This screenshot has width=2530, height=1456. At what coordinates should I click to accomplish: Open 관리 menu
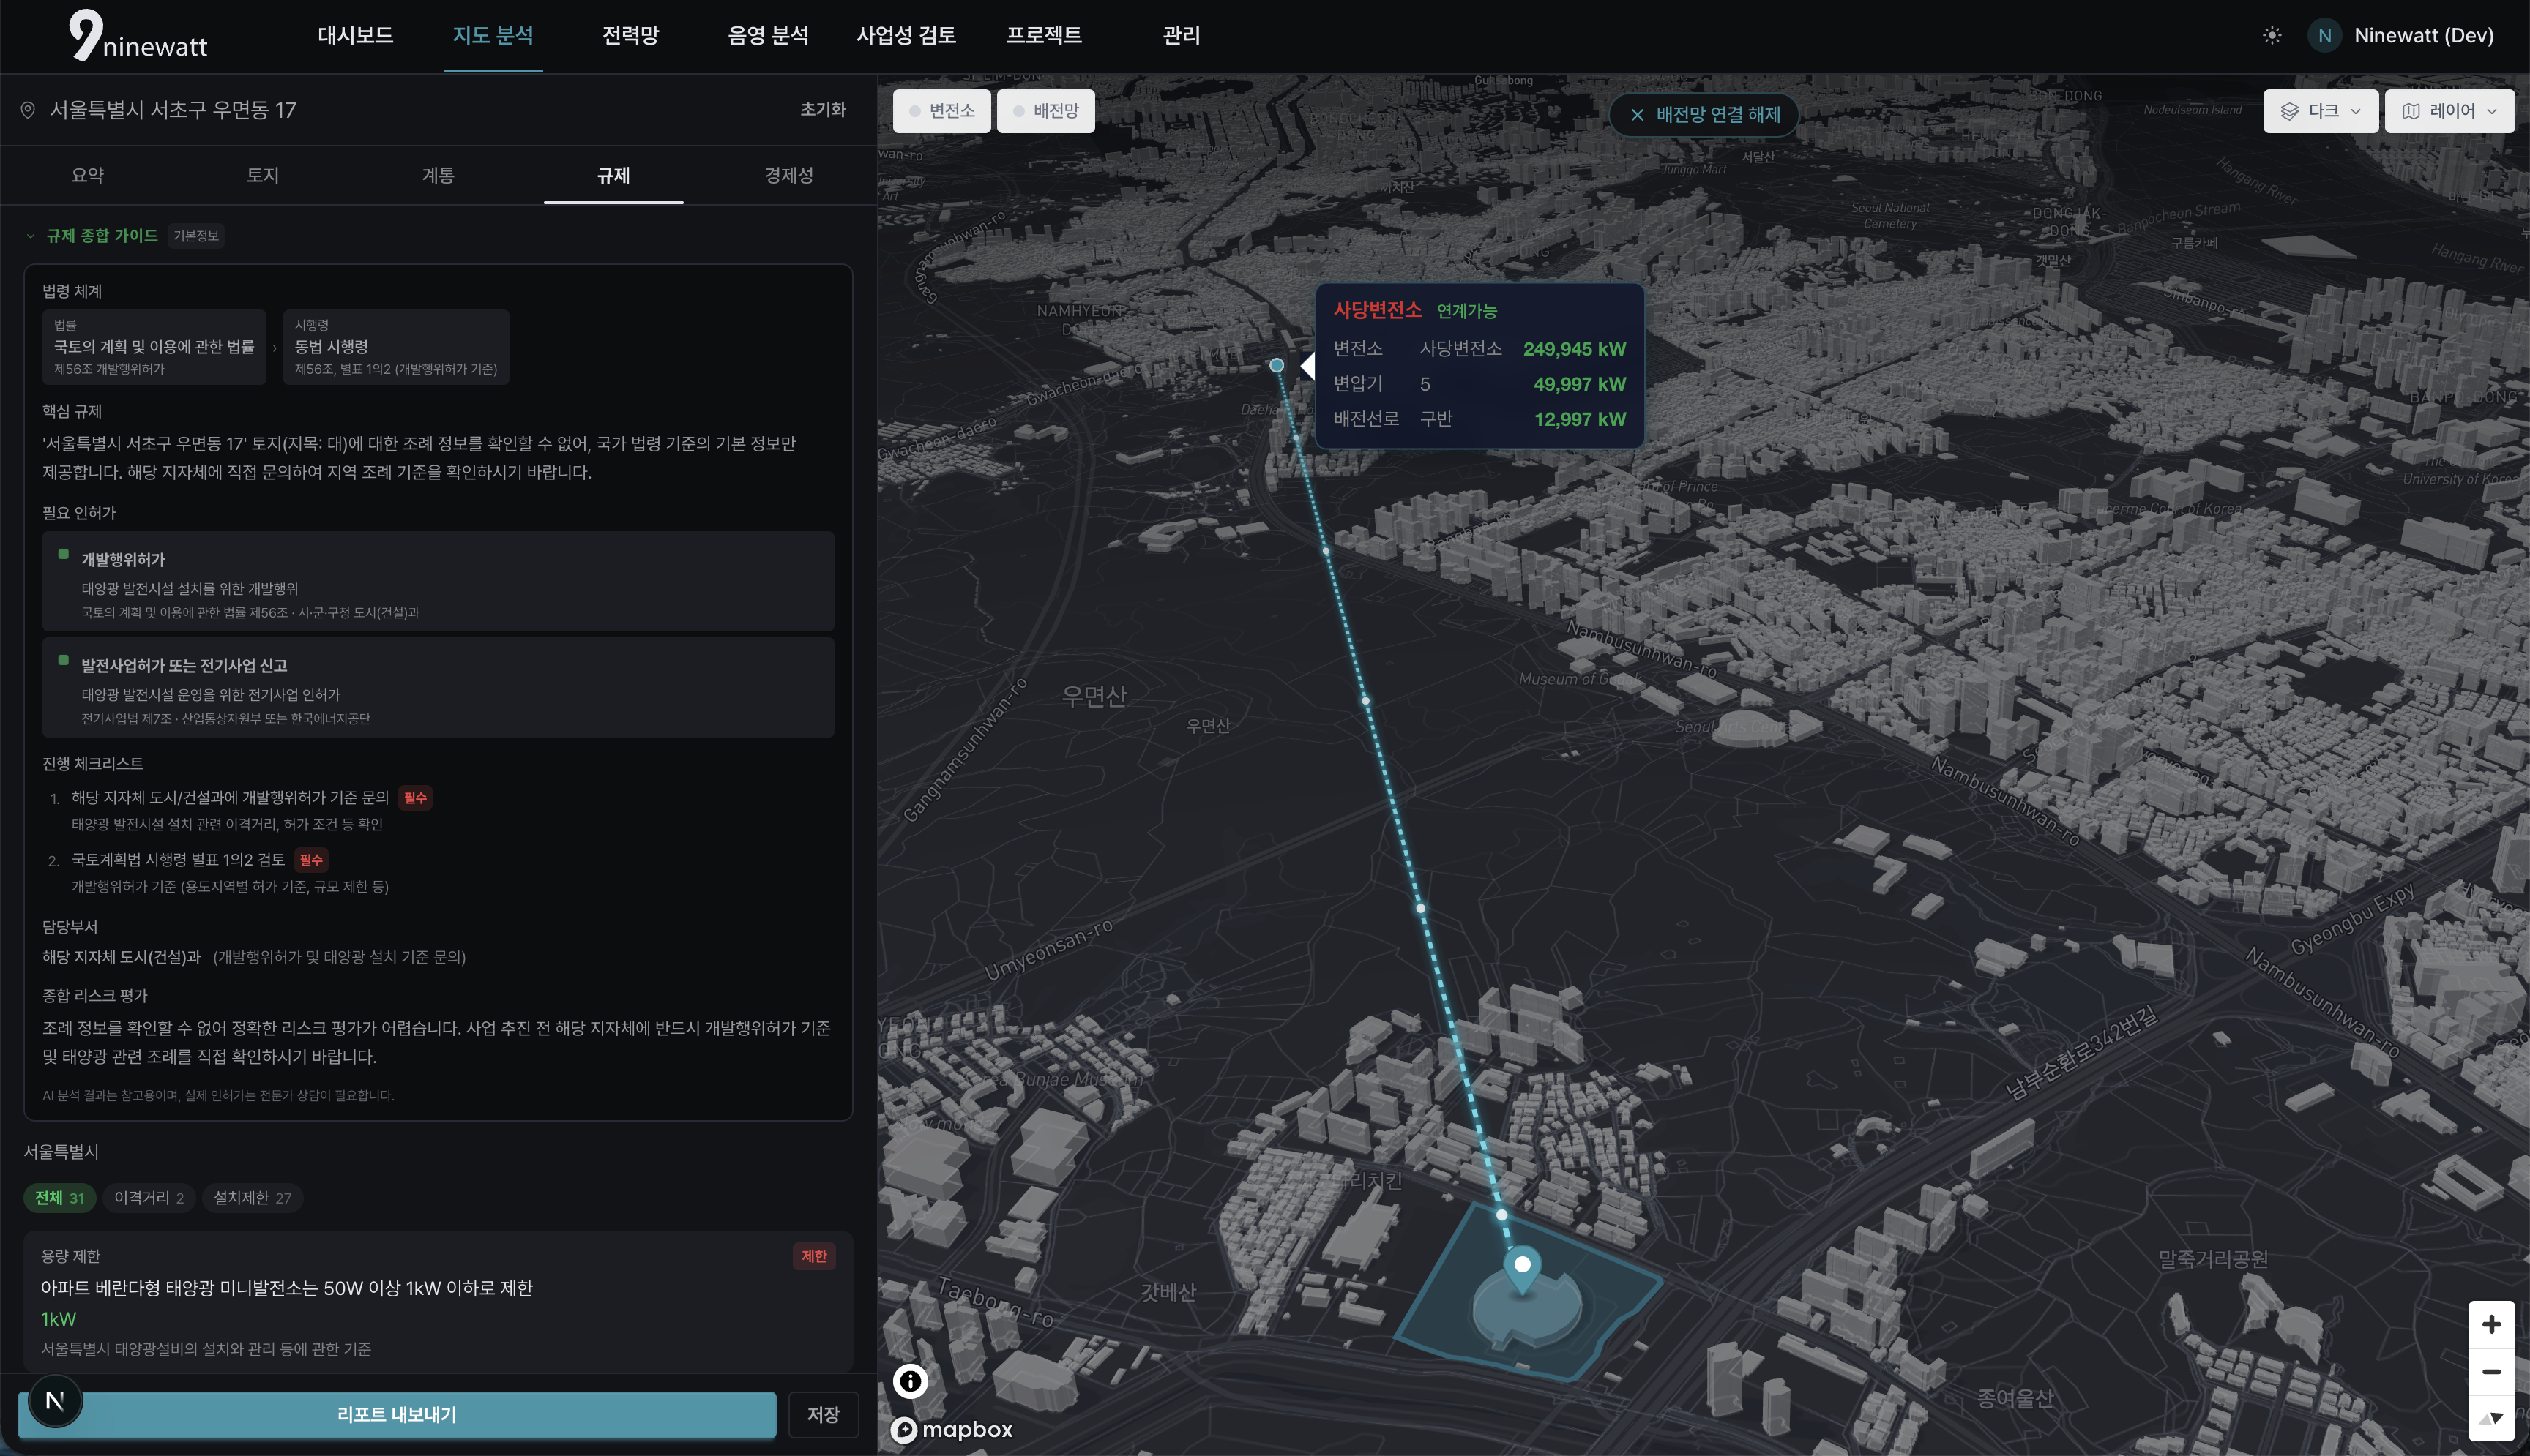click(1181, 36)
